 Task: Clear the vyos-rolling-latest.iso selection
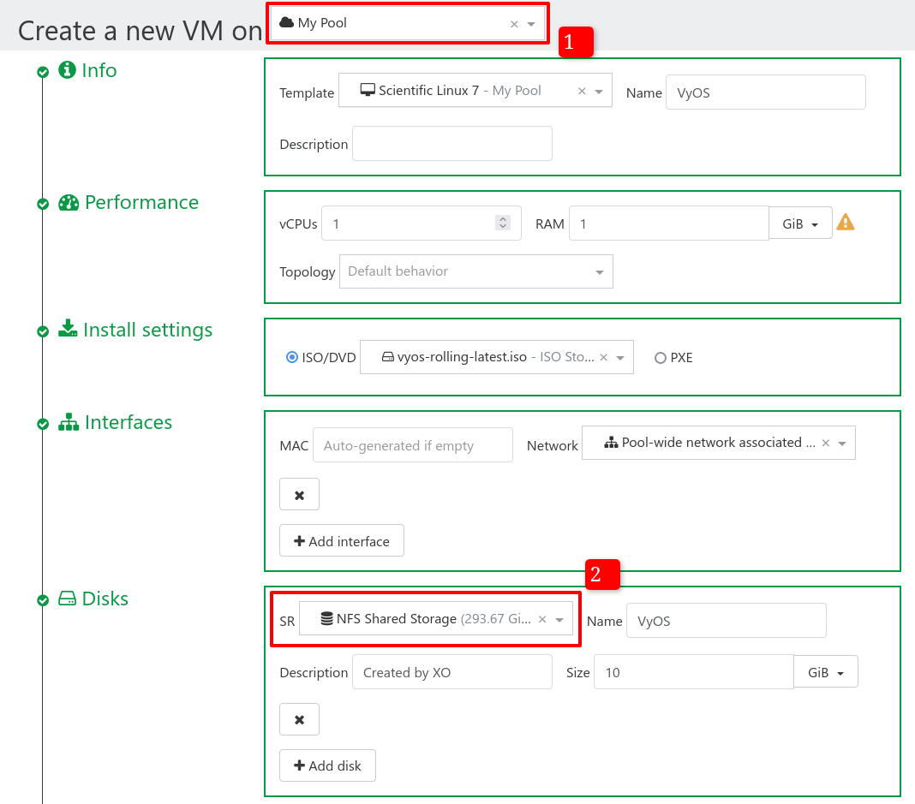(603, 358)
